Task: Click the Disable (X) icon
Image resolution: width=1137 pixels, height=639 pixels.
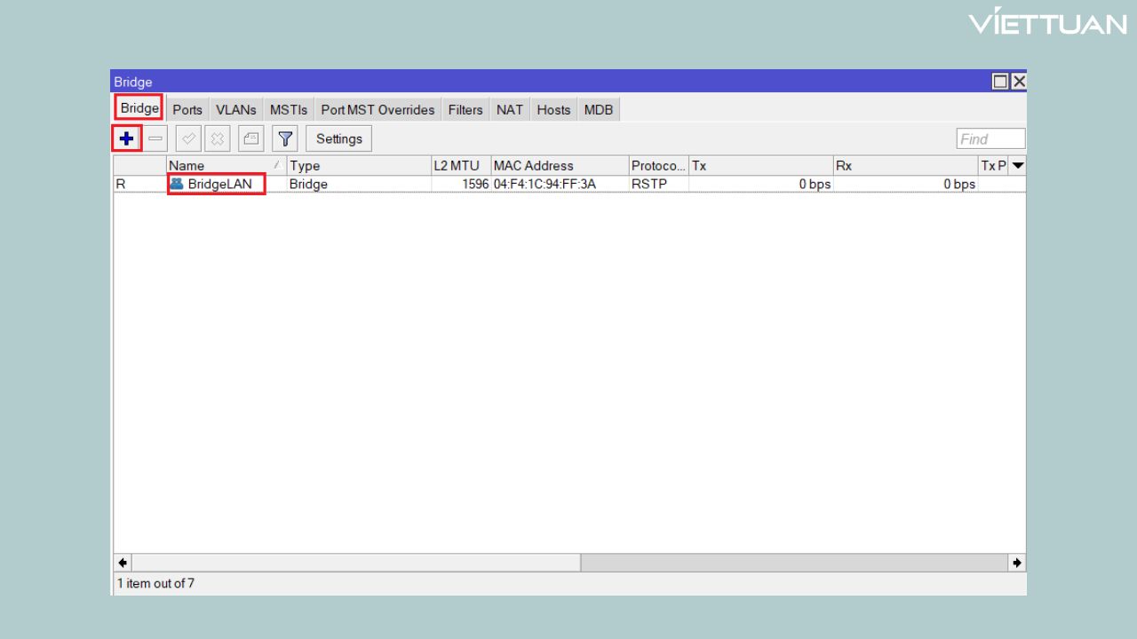Action: point(218,138)
